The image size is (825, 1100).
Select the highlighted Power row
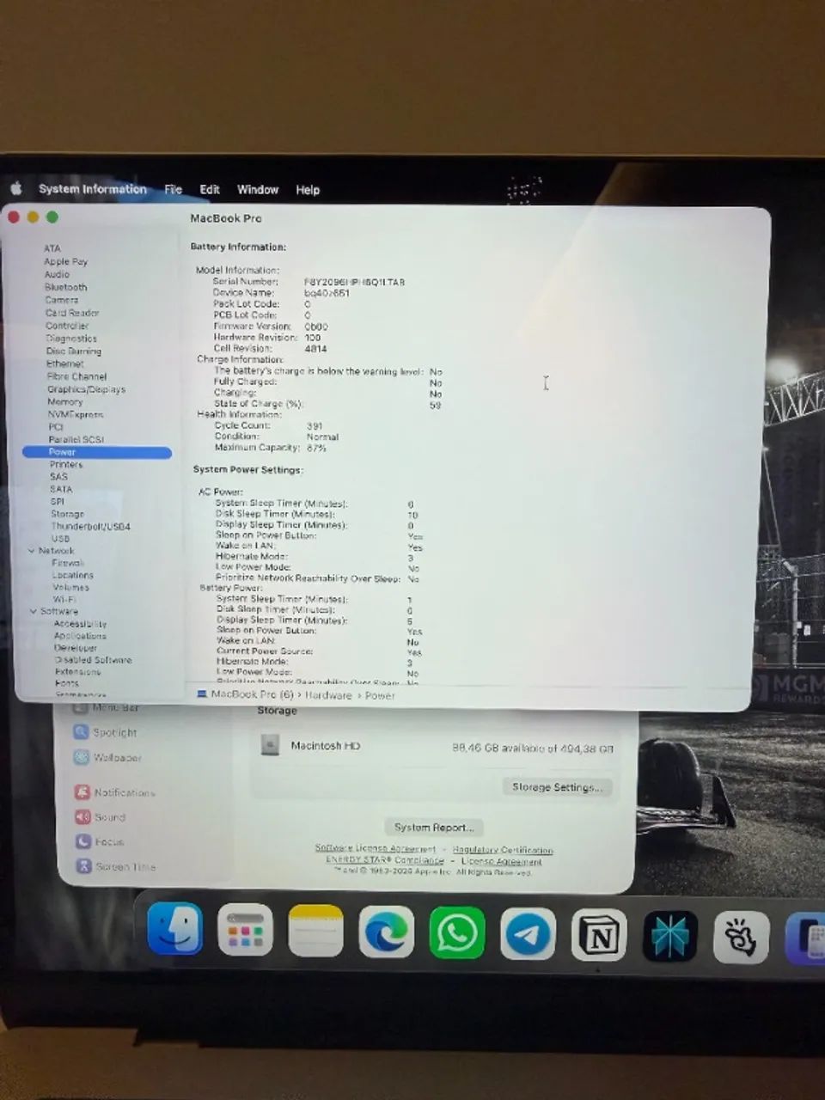[x=97, y=452]
